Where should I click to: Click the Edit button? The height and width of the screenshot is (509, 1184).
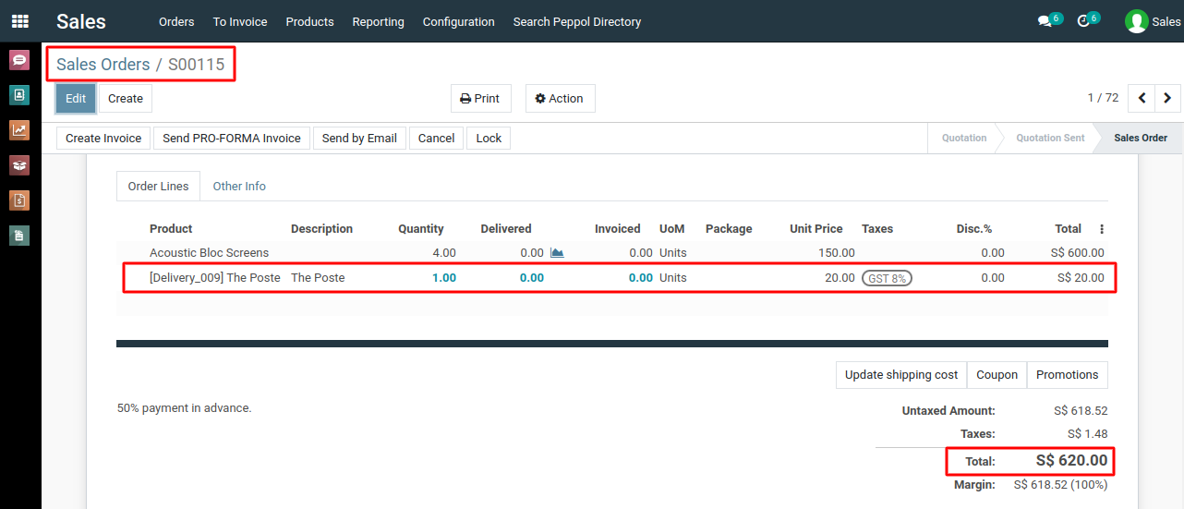click(76, 99)
